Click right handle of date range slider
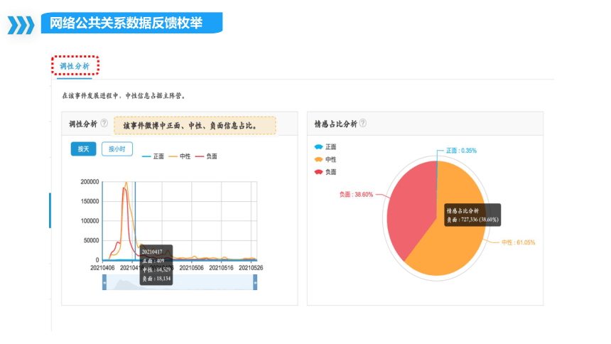 (x=255, y=282)
